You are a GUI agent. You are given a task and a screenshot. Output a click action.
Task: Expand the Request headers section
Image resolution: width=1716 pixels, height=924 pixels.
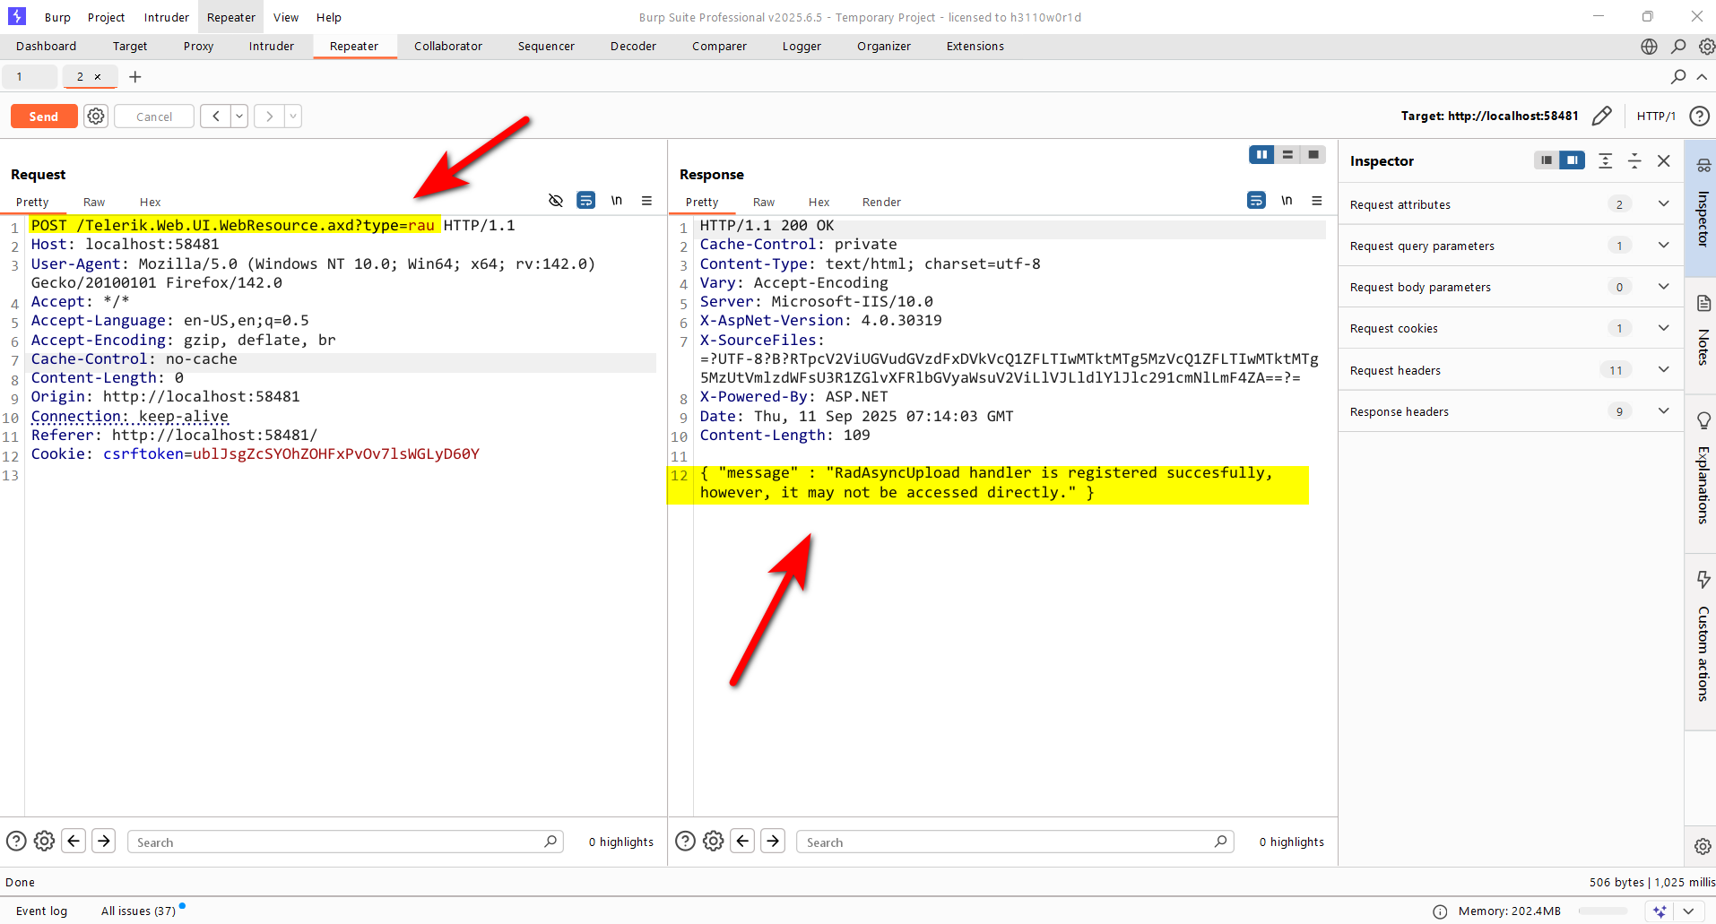[x=1663, y=370]
